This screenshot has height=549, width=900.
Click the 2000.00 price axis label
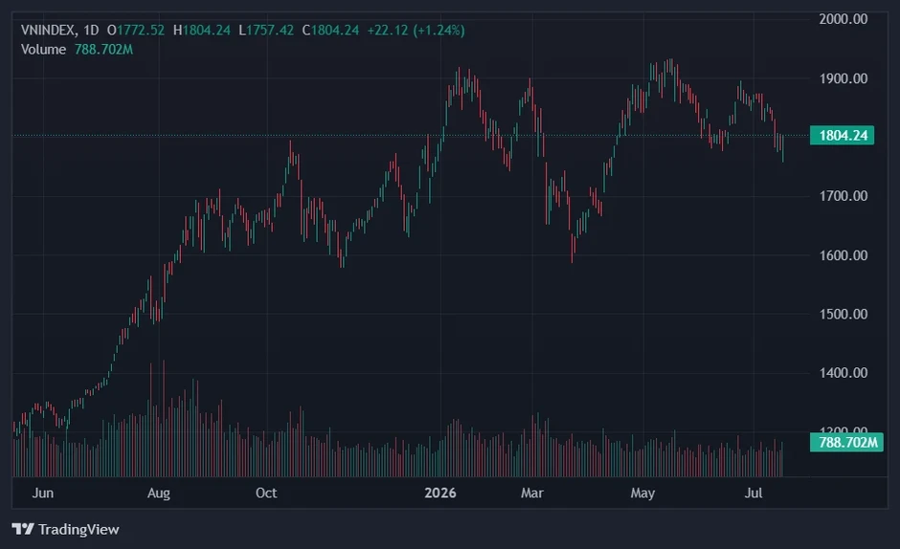tap(844, 19)
